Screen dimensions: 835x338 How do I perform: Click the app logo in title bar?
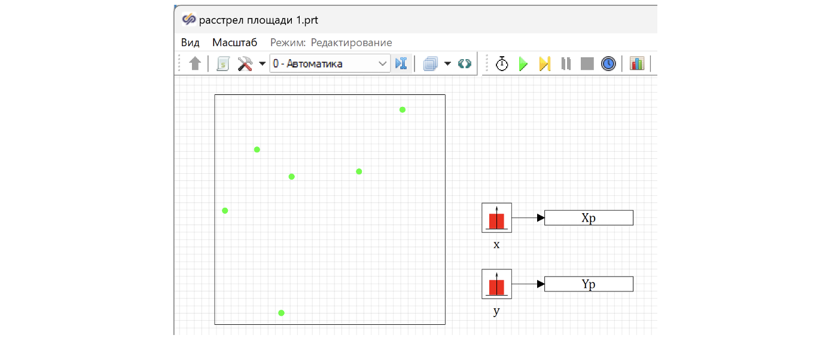(x=189, y=20)
